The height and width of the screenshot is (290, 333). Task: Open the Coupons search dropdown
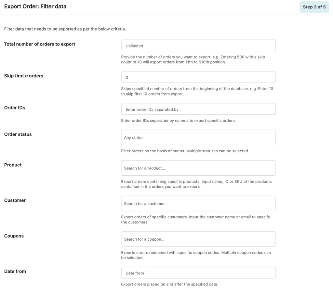pos(198,239)
